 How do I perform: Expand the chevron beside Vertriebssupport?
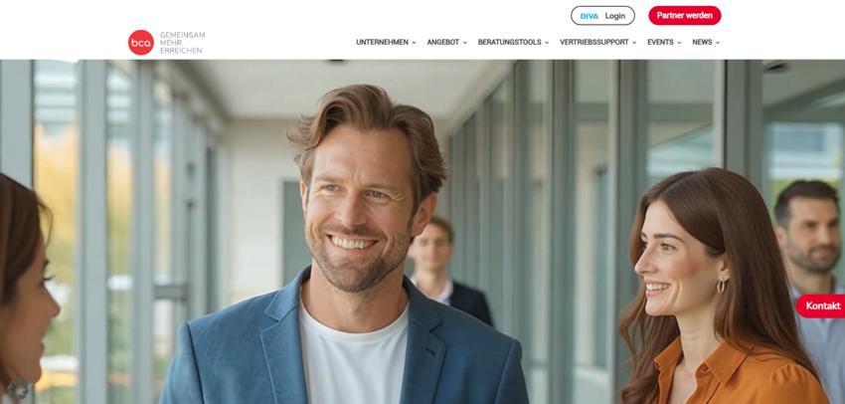[x=634, y=43]
